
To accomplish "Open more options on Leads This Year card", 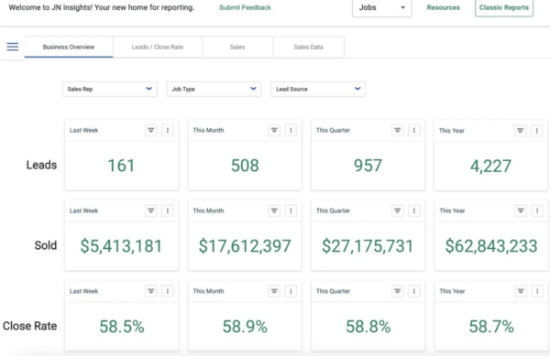I will pos(536,131).
